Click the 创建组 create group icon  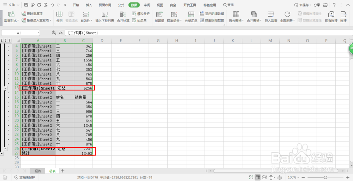(160, 17)
